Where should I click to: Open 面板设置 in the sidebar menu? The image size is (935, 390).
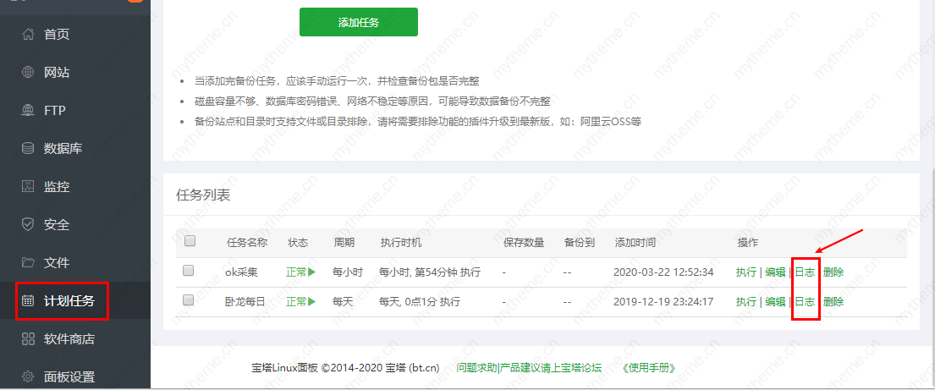tap(69, 377)
